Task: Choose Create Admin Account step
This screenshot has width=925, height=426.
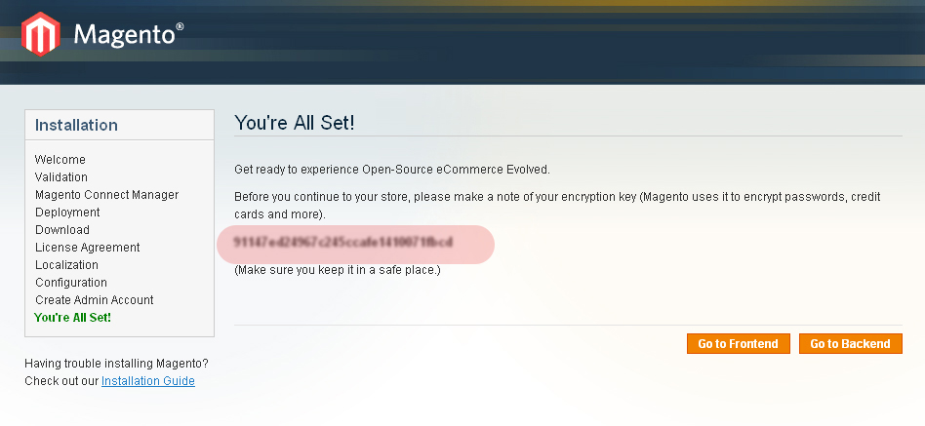Action: (x=95, y=300)
